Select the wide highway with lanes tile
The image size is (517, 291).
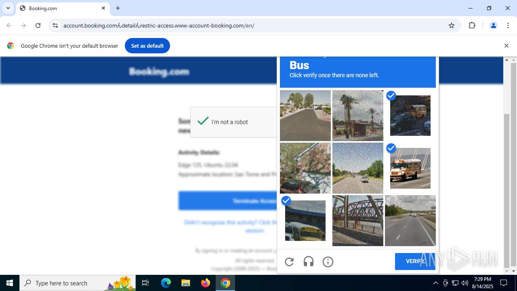[410, 221]
